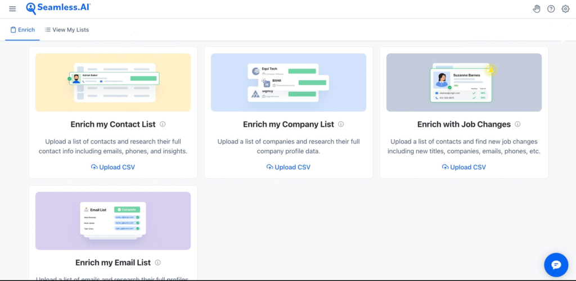Viewport: 576px width, 281px height.
Task: Click the Enrich my Email List heading
Action: pos(113,262)
